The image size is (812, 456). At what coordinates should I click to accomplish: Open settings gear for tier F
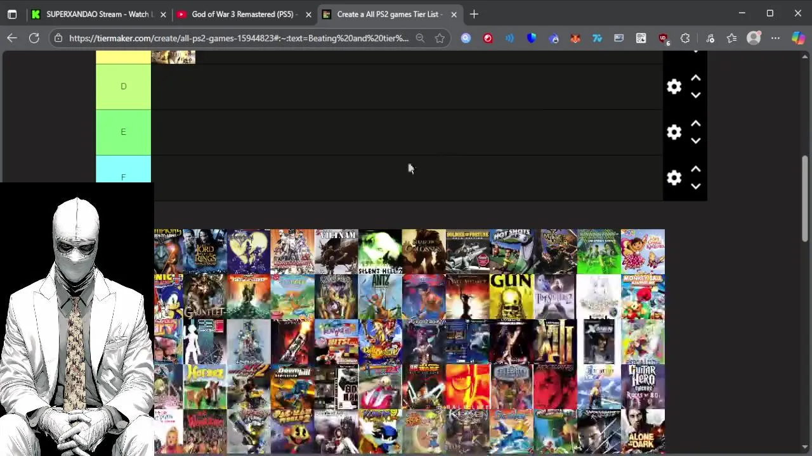(674, 178)
